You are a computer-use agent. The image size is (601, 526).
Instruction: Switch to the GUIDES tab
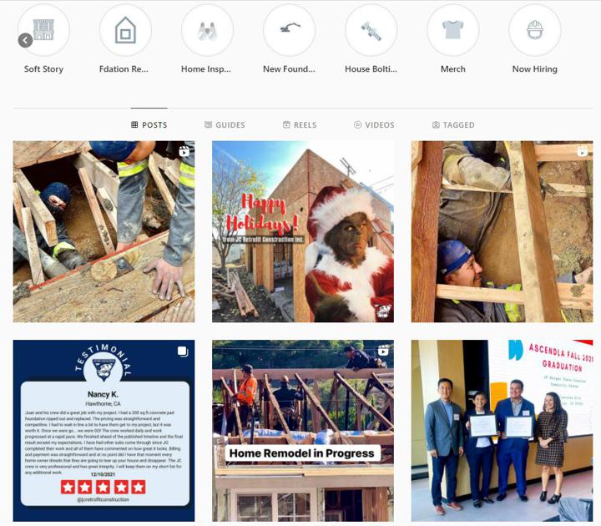pyautogui.click(x=225, y=124)
